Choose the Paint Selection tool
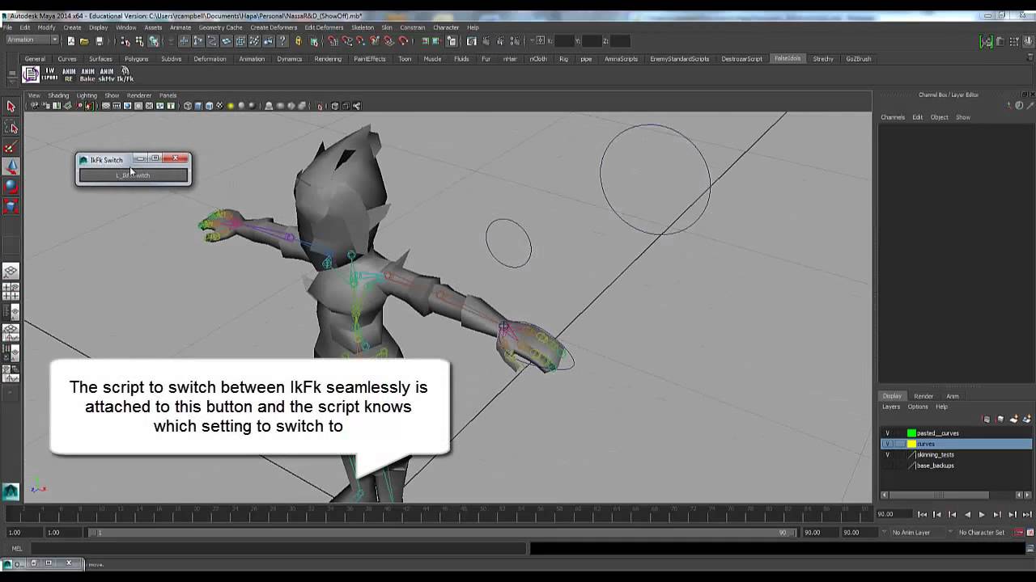This screenshot has width=1036, height=582. 11,147
